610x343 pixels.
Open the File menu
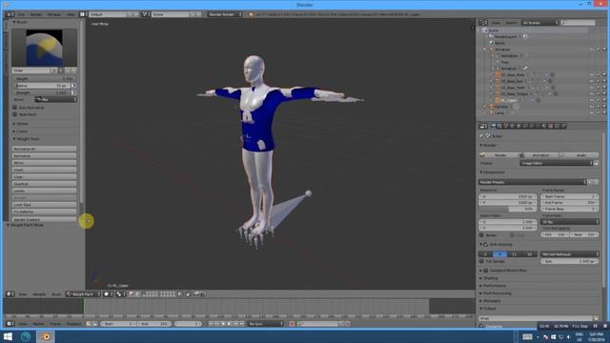coord(21,14)
